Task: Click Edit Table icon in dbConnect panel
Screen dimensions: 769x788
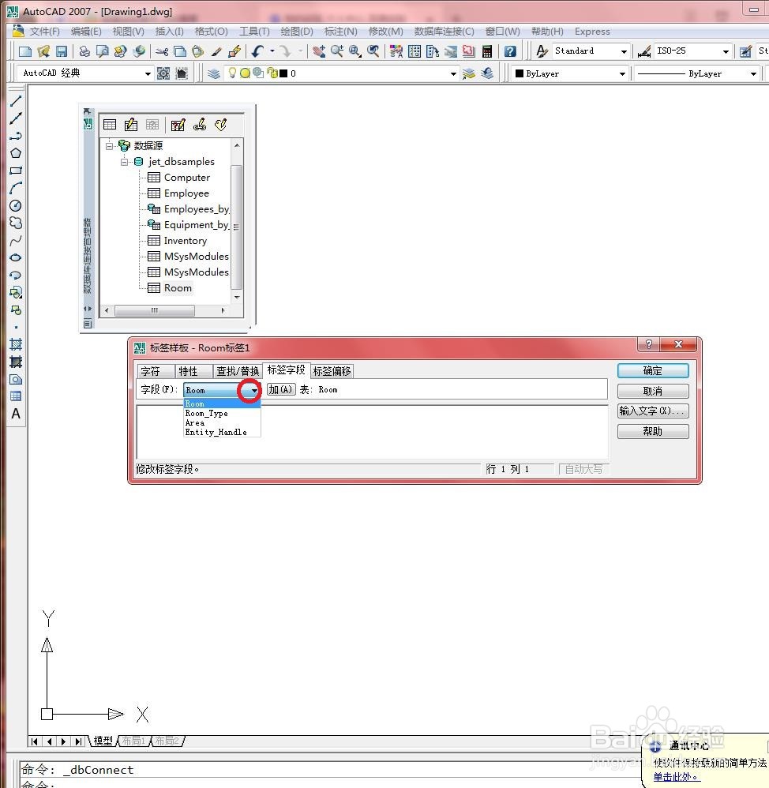Action: click(x=131, y=125)
